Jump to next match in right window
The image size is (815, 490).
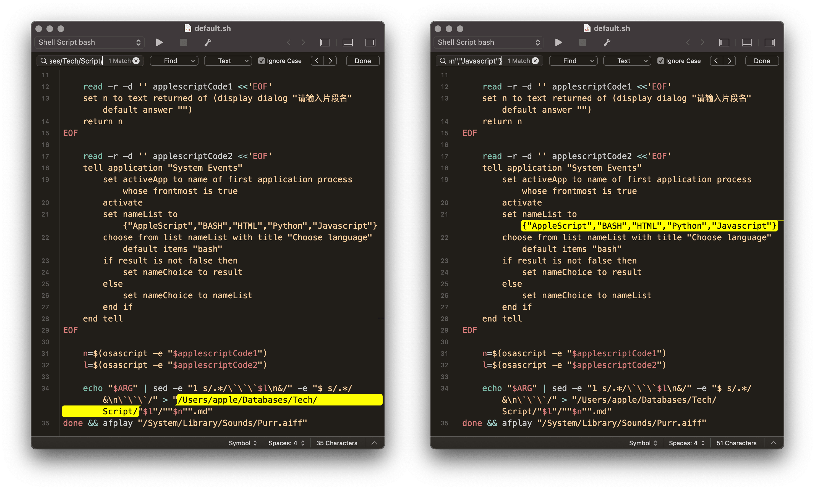coord(729,61)
